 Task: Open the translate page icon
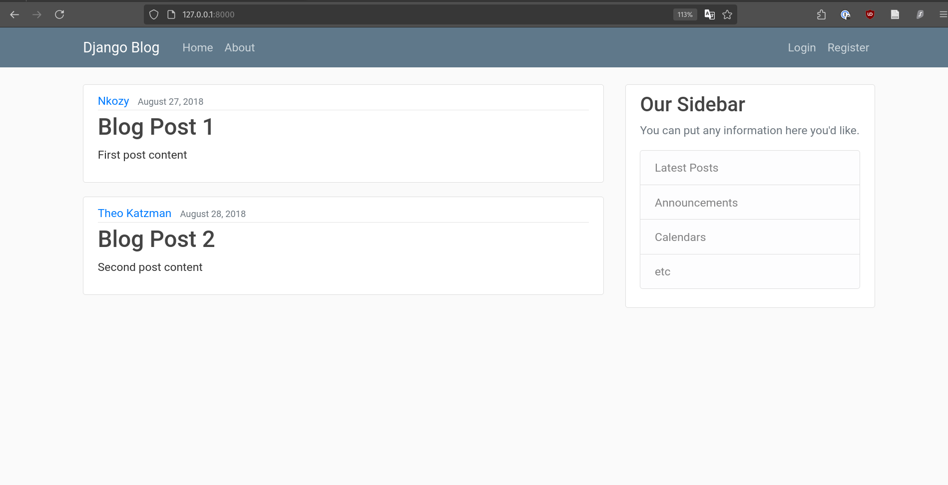[709, 14]
